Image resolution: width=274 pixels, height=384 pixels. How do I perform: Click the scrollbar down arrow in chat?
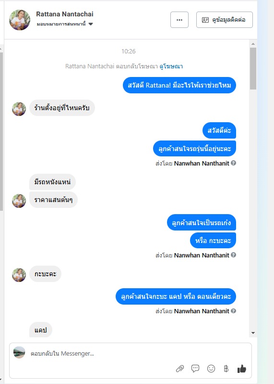tap(253, 333)
